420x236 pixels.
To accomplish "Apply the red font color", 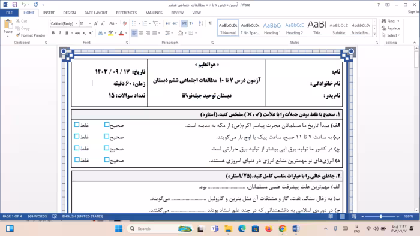I will (x=121, y=33).
